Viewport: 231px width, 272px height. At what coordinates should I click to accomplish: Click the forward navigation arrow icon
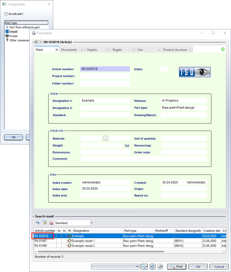[40, 42]
